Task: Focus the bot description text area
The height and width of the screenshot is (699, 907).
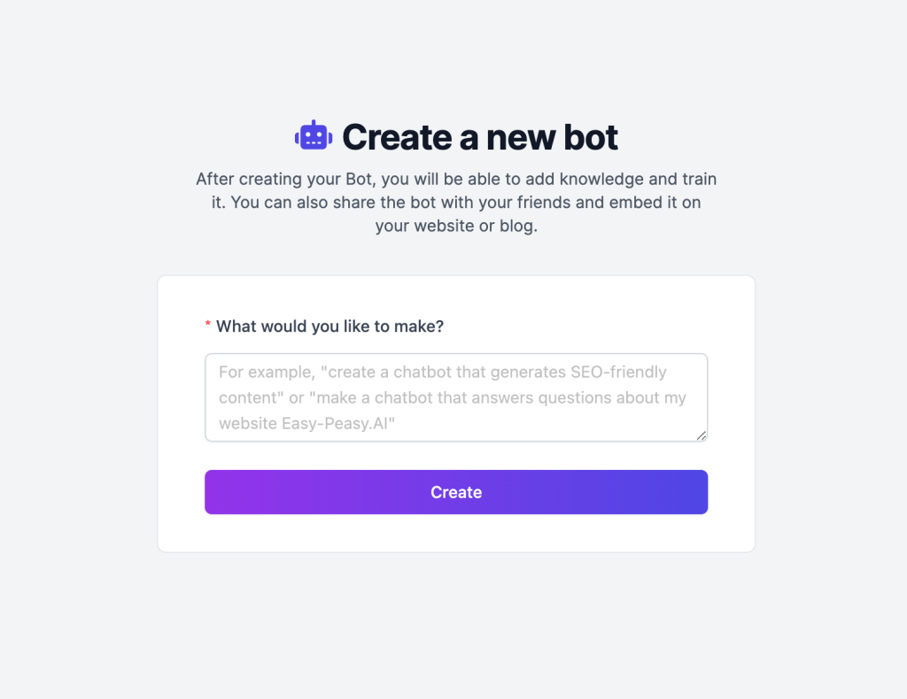Action: [455, 397]
